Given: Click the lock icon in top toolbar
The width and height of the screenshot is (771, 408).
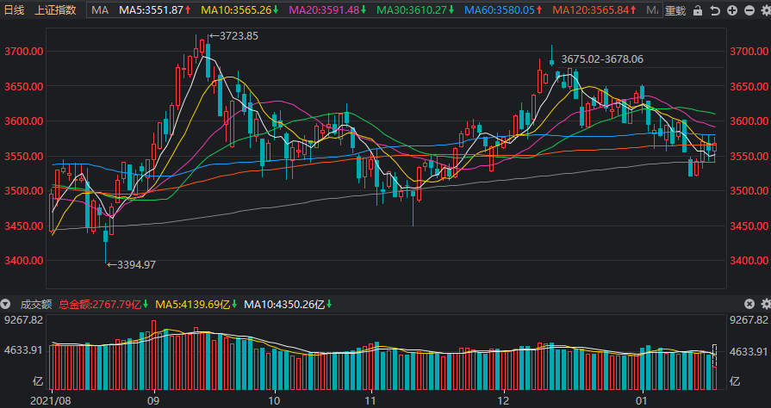Looking at the screenshot, I should [x=697, y=11].
